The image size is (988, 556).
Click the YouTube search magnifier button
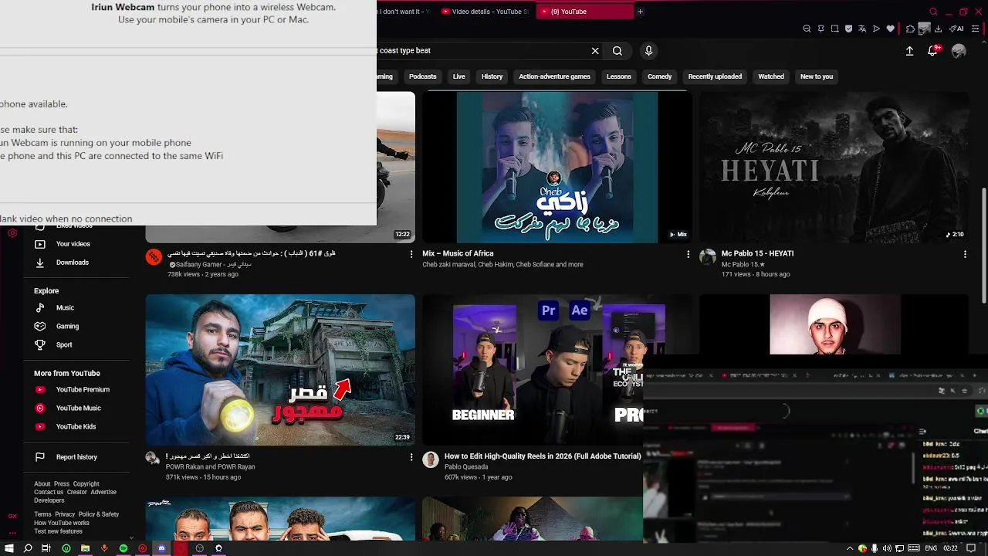617,50
